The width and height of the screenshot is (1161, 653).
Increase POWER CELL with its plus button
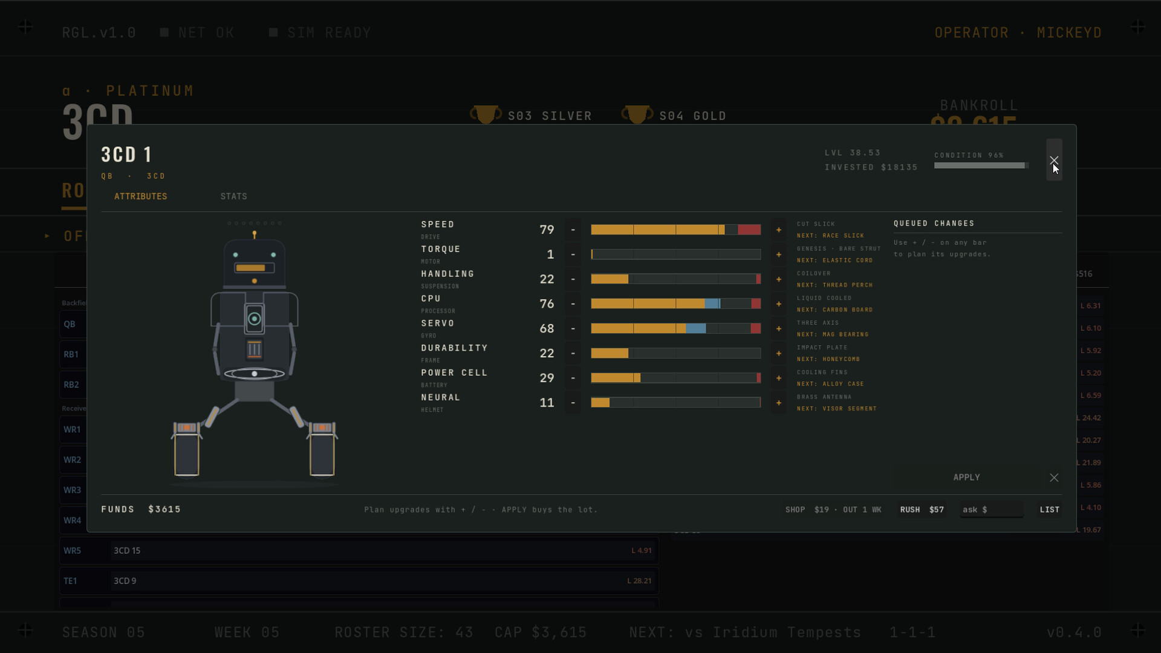(x=779, y=378)
